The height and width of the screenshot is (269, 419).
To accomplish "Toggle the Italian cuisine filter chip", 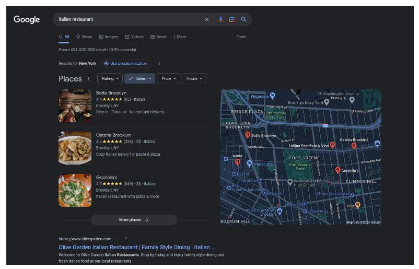I will click(x=139, y=78).
